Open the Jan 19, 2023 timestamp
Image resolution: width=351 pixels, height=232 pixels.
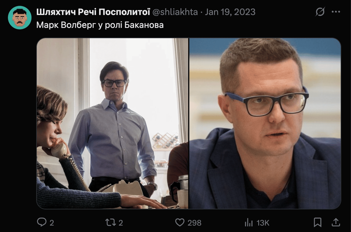point(230,12)
